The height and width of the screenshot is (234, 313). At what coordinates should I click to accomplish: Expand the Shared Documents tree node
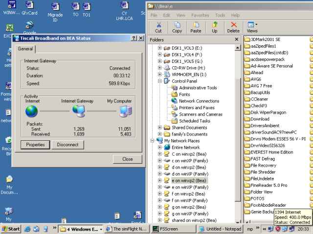(x=159, y=128)
